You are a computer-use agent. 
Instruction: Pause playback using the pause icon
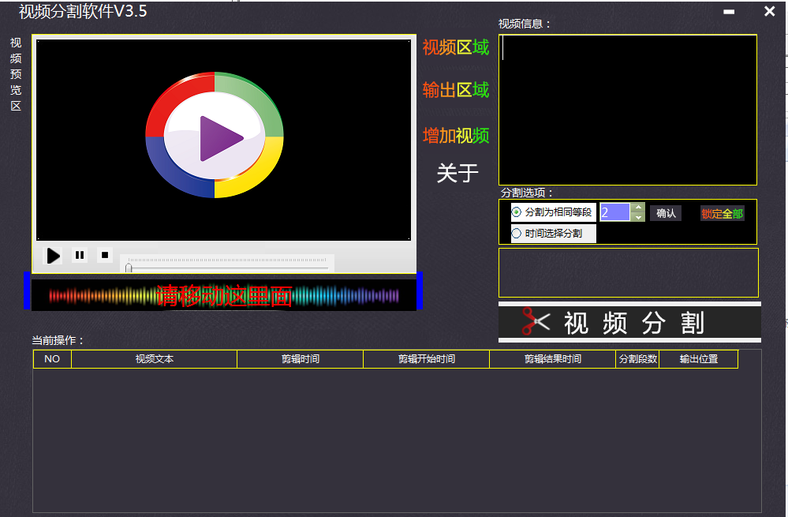[x=79, y=254]
